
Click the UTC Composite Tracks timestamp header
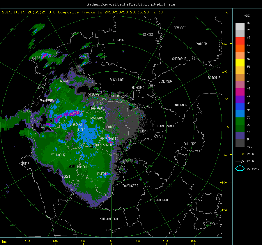point(82,12)
